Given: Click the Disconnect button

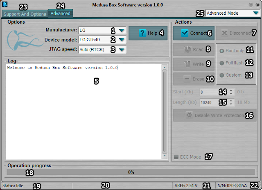Looking at the screenshot, I should tap(236, 33).
